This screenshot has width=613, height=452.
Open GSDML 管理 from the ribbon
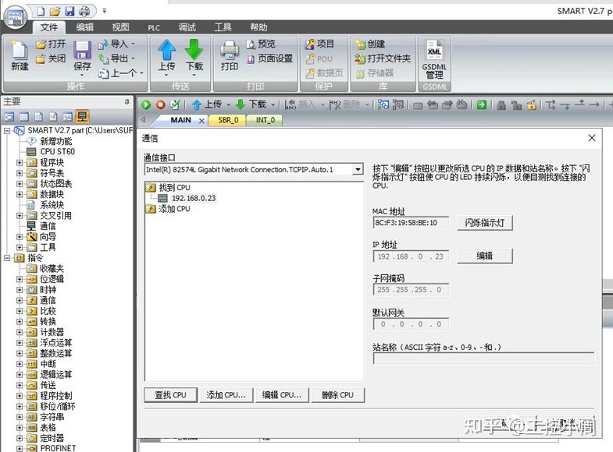(434, 59)
